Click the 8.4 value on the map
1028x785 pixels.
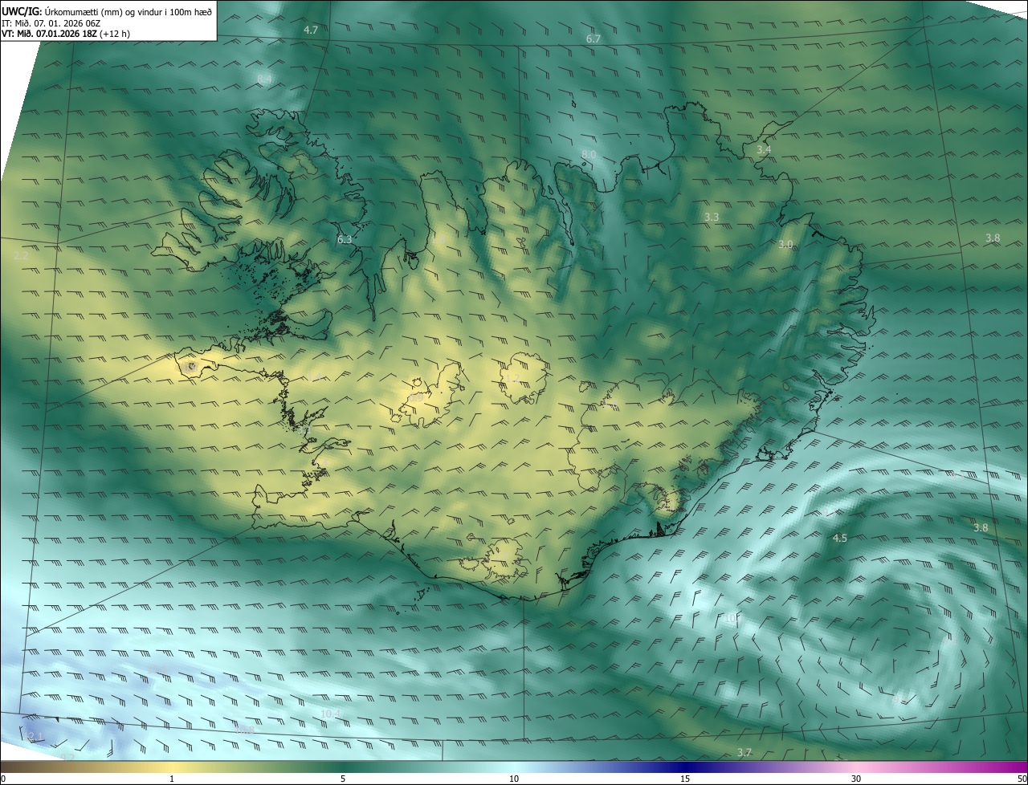point(265,78)
